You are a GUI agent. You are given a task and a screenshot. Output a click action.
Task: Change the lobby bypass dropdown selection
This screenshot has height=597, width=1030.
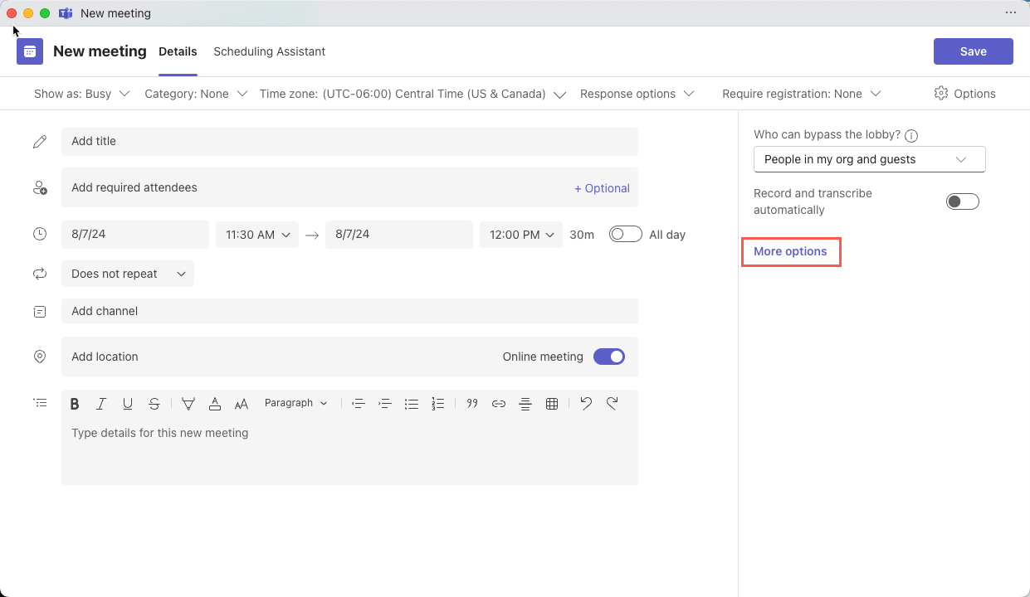click(x=869, y=159)
